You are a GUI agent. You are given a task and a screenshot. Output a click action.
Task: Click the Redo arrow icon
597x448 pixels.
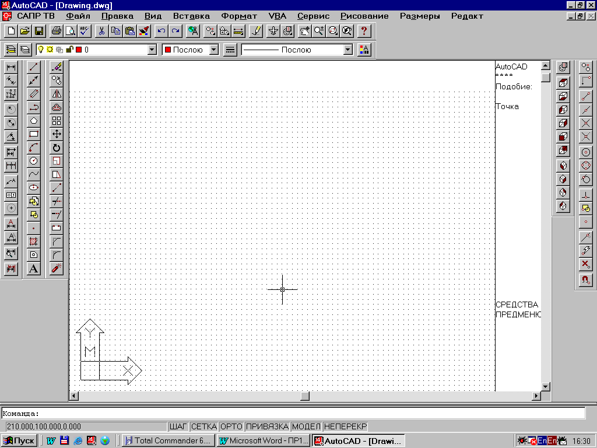tap(175, 31)
